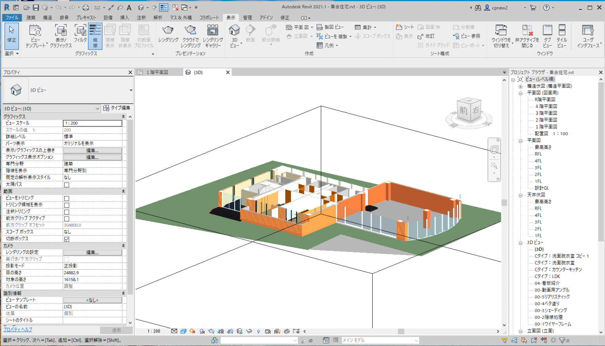
Task: Click the タイプ編集 button
Action: point(117,108)
